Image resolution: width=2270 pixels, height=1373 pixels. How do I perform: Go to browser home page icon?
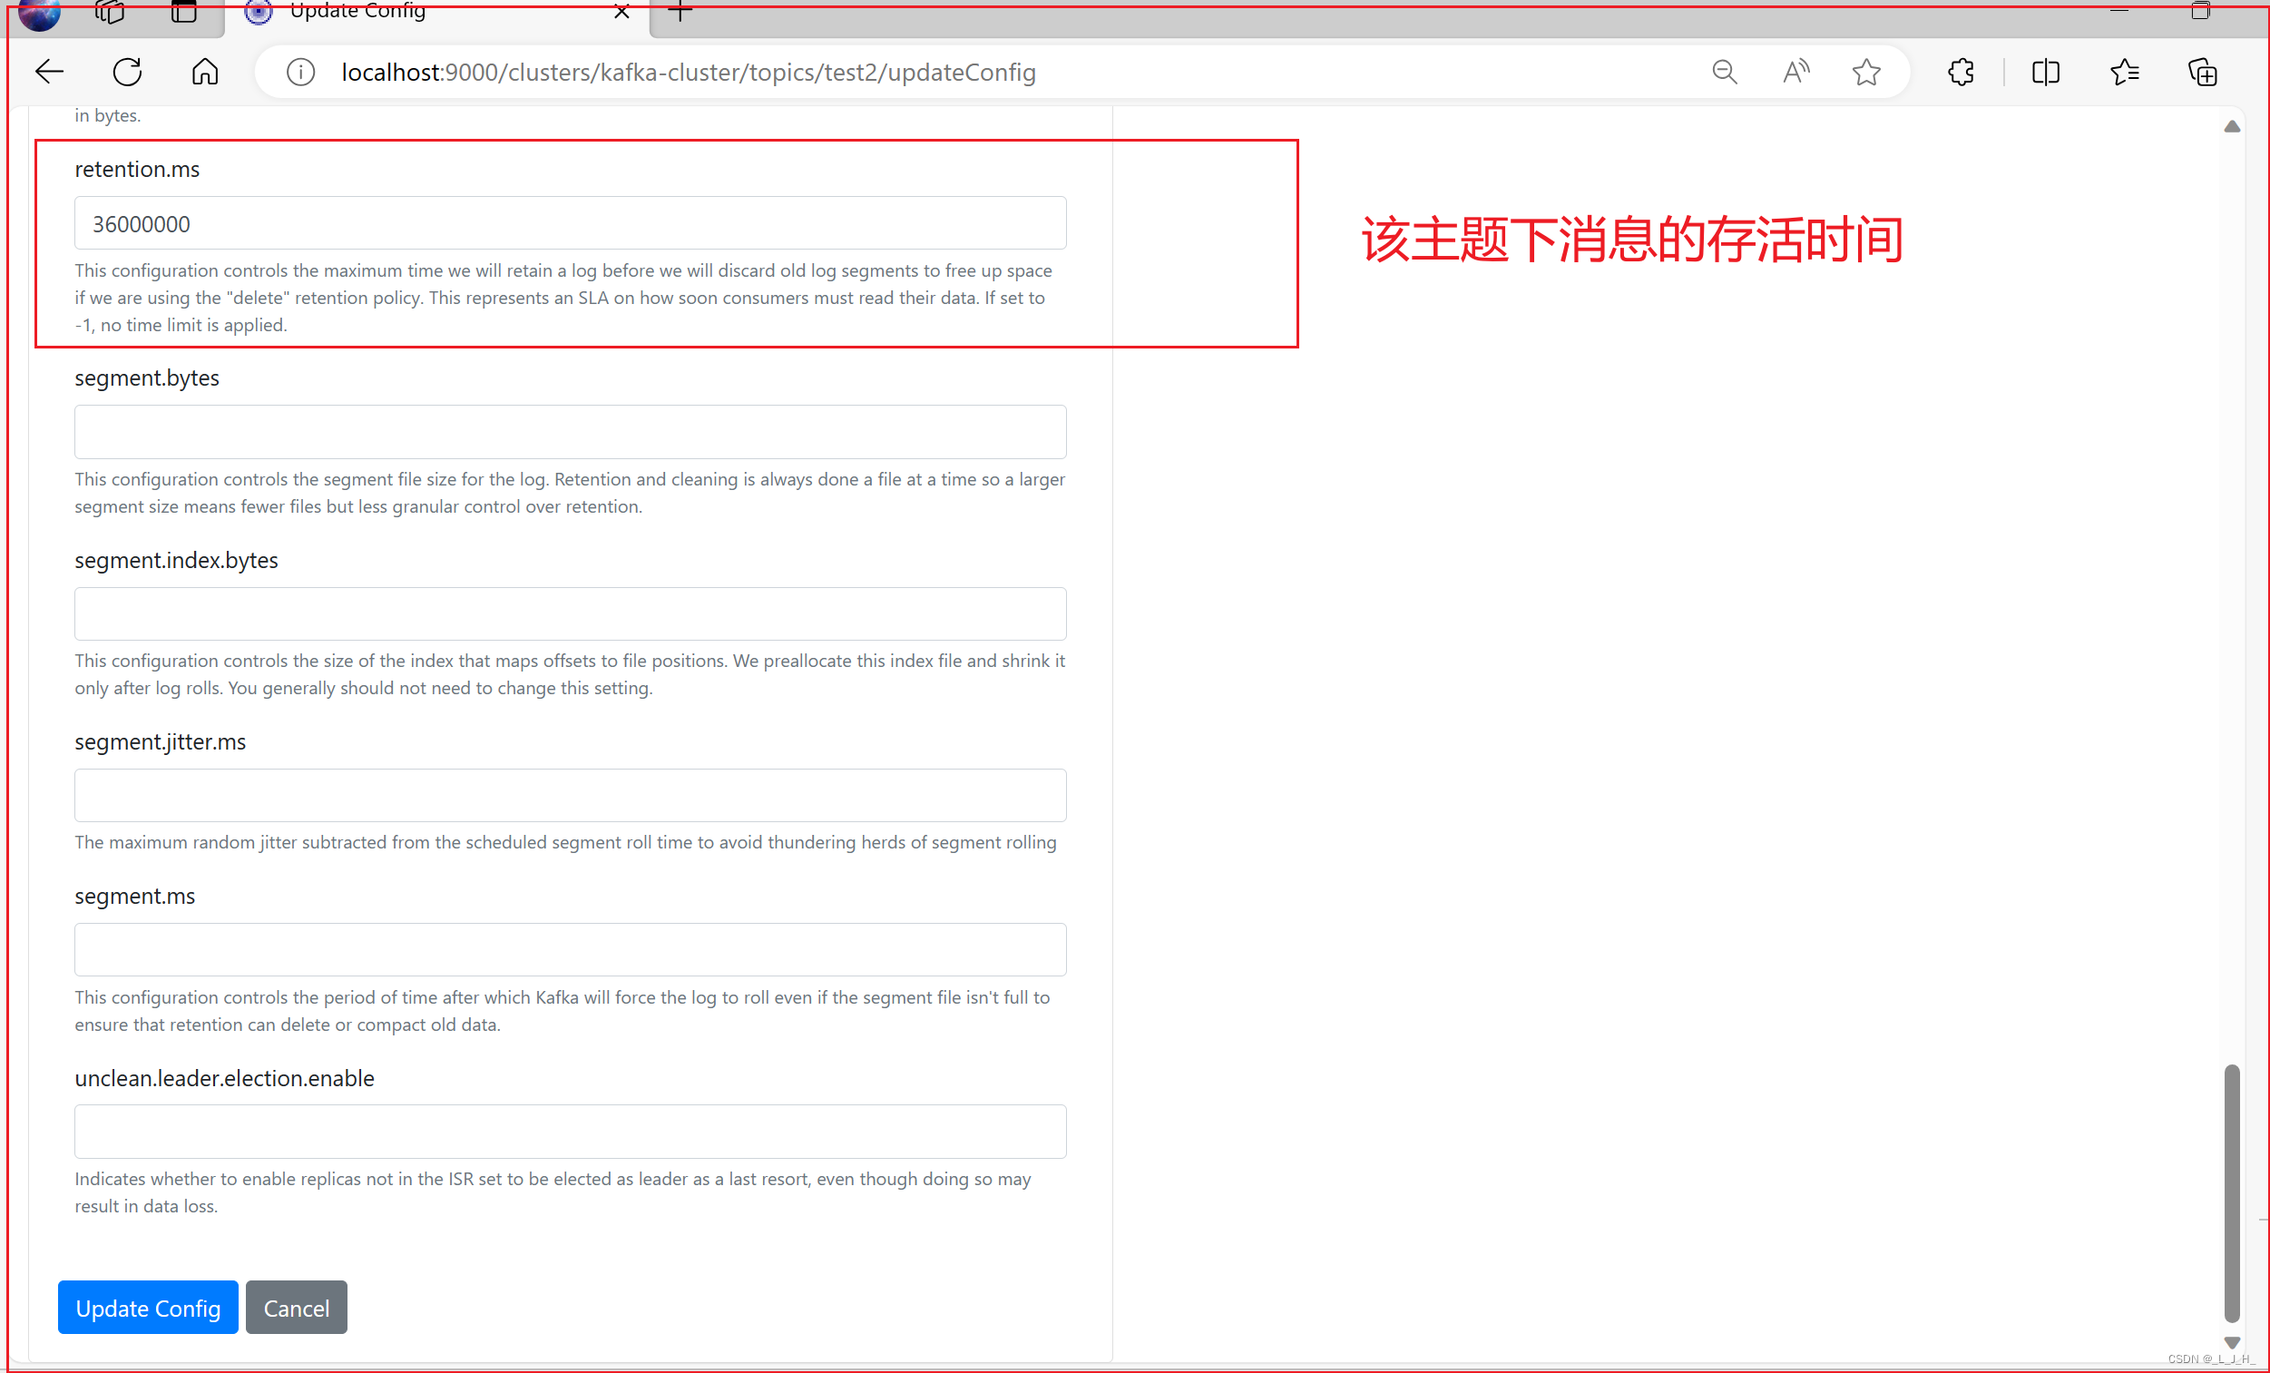point(204,72)
